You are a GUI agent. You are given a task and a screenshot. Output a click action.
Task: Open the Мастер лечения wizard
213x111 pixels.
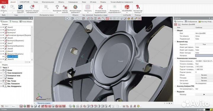pyautogui.click(x=65, y=9)
